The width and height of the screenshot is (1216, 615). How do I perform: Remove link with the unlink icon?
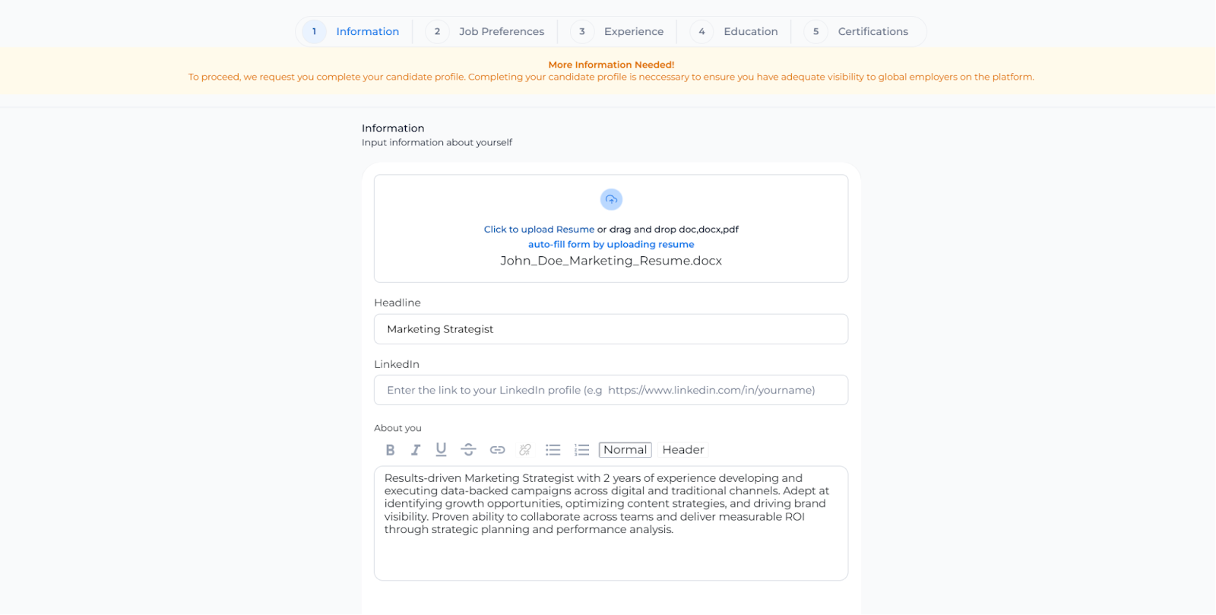point(525,450)
